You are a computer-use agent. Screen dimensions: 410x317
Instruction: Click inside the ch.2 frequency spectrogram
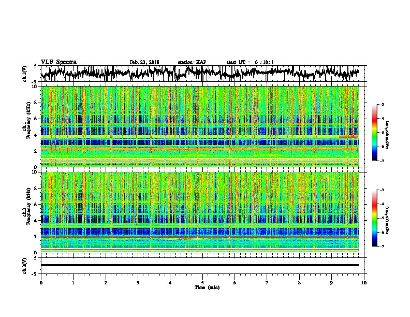click(x=199, y=212)
